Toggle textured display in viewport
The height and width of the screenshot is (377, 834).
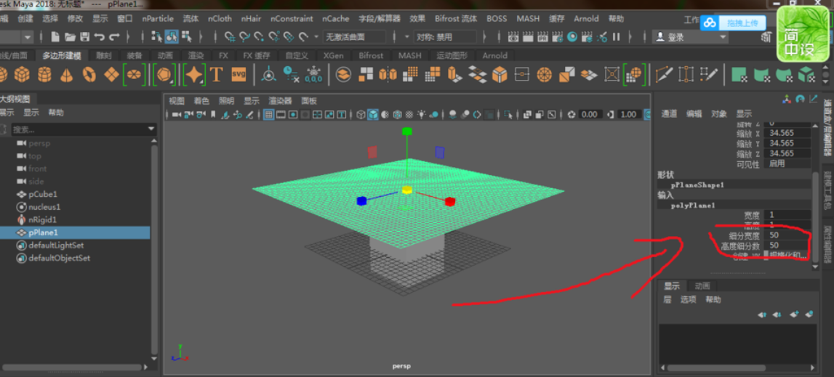(x=409, y=114)
